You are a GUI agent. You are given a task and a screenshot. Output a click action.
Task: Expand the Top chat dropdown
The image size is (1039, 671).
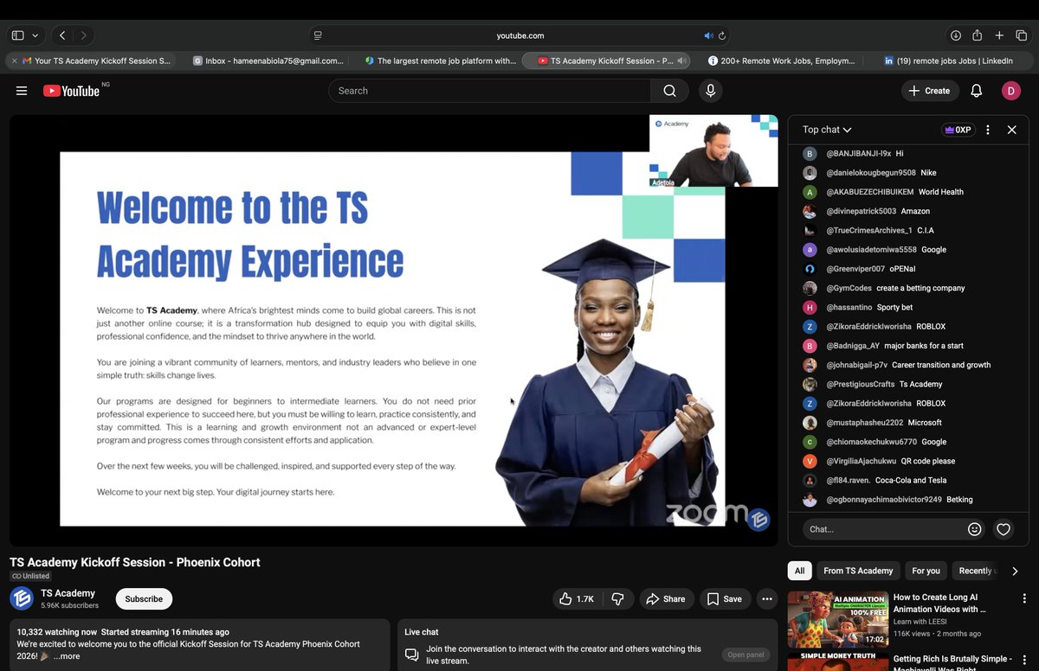pos(827,130)
